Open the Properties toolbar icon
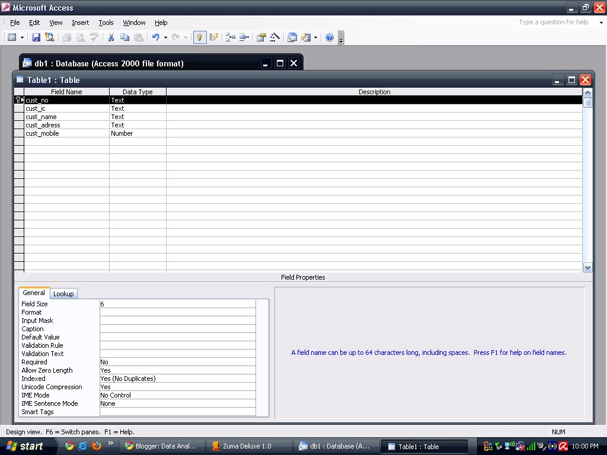Viewport: 607px width, 455px height. point(261,37)
